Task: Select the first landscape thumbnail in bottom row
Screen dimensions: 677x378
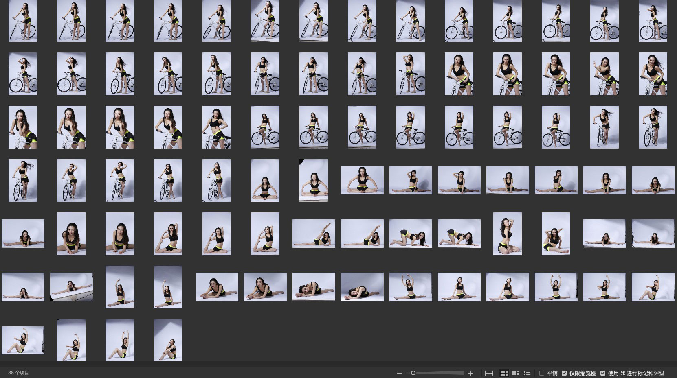Action: (23, 340)
